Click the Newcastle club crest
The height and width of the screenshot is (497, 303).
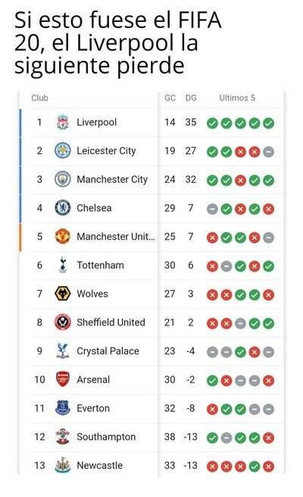pyautogui.click(x=63, y=465)
